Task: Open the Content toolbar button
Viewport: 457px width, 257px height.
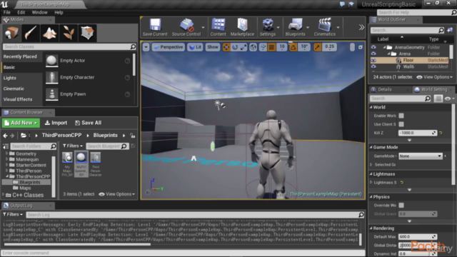Action: [218, 27]
